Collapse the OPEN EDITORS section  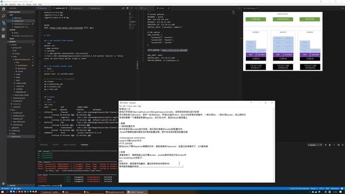21,12
